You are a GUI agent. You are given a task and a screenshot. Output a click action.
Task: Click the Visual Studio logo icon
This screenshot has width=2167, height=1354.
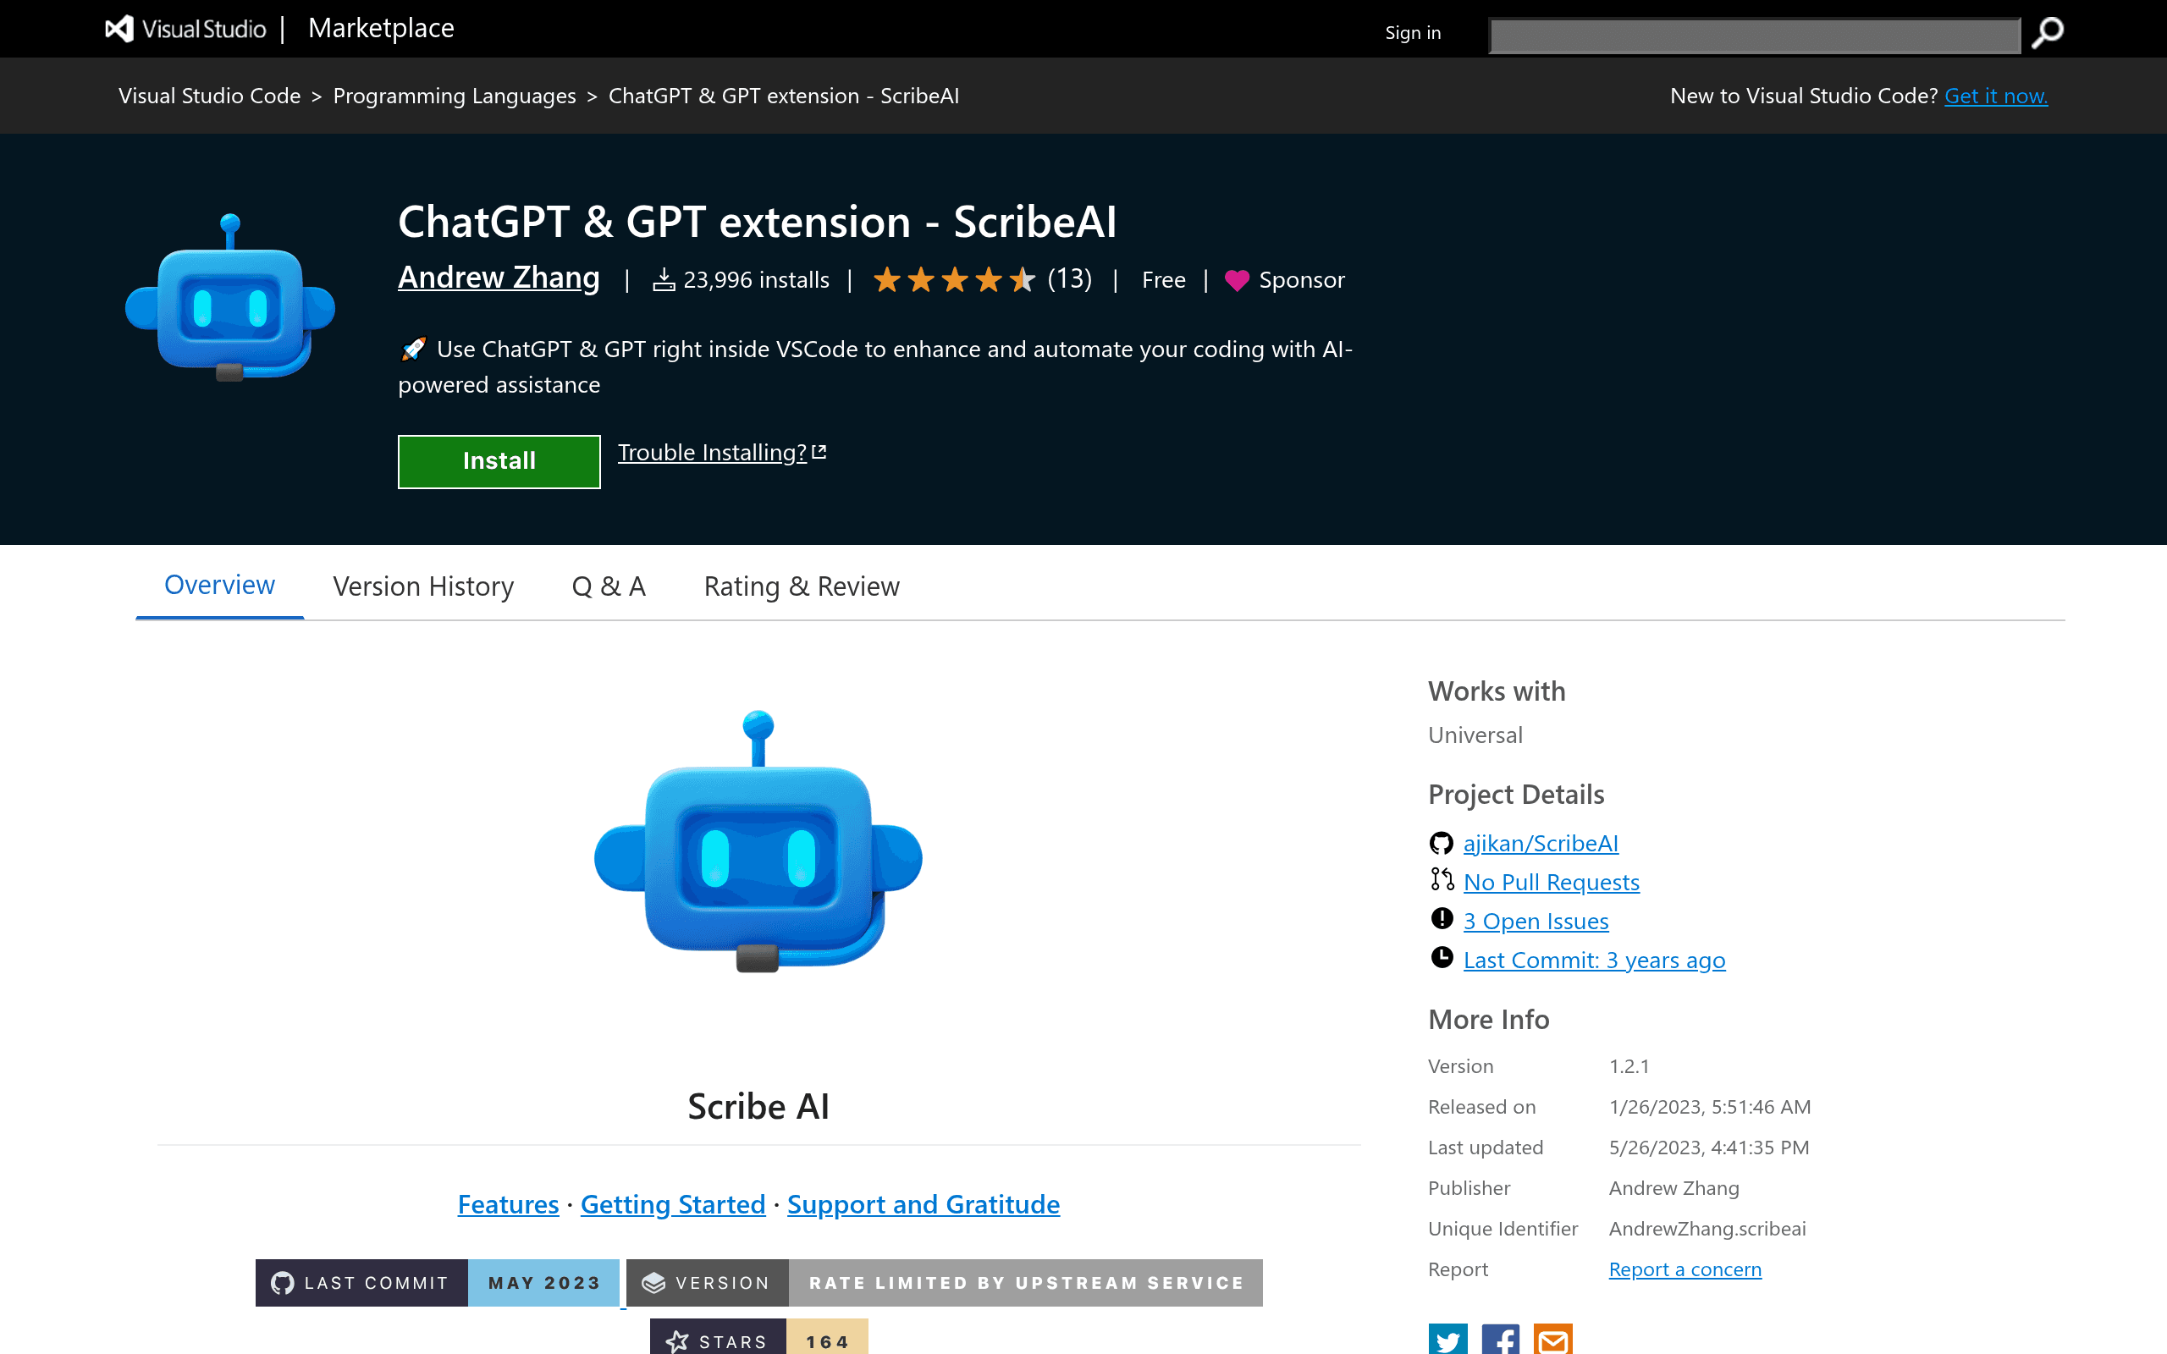click(x=119, y=29)
